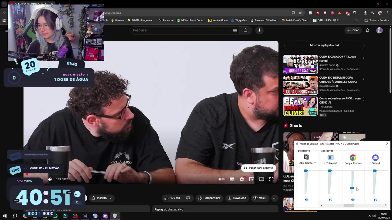Open QRPlus PRO bookmark

[x=327, y=20]
